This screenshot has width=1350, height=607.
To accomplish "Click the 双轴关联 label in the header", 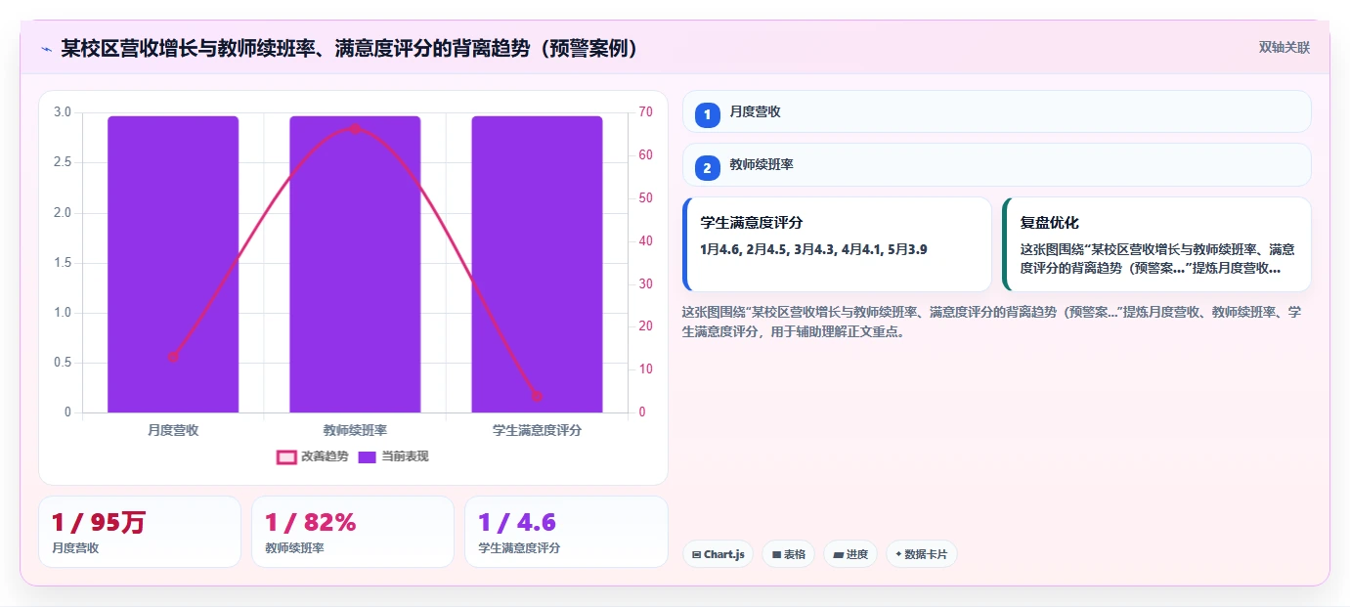I will pyautogui.click(x=1284, y=48).
